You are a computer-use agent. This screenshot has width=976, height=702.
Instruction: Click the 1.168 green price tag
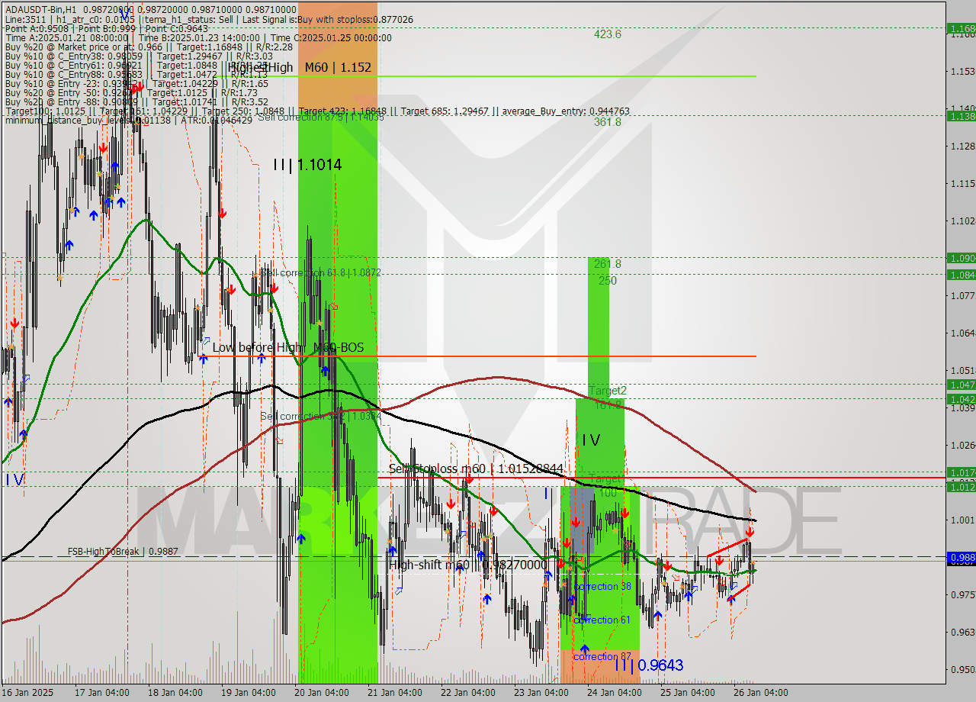(961, 28)
